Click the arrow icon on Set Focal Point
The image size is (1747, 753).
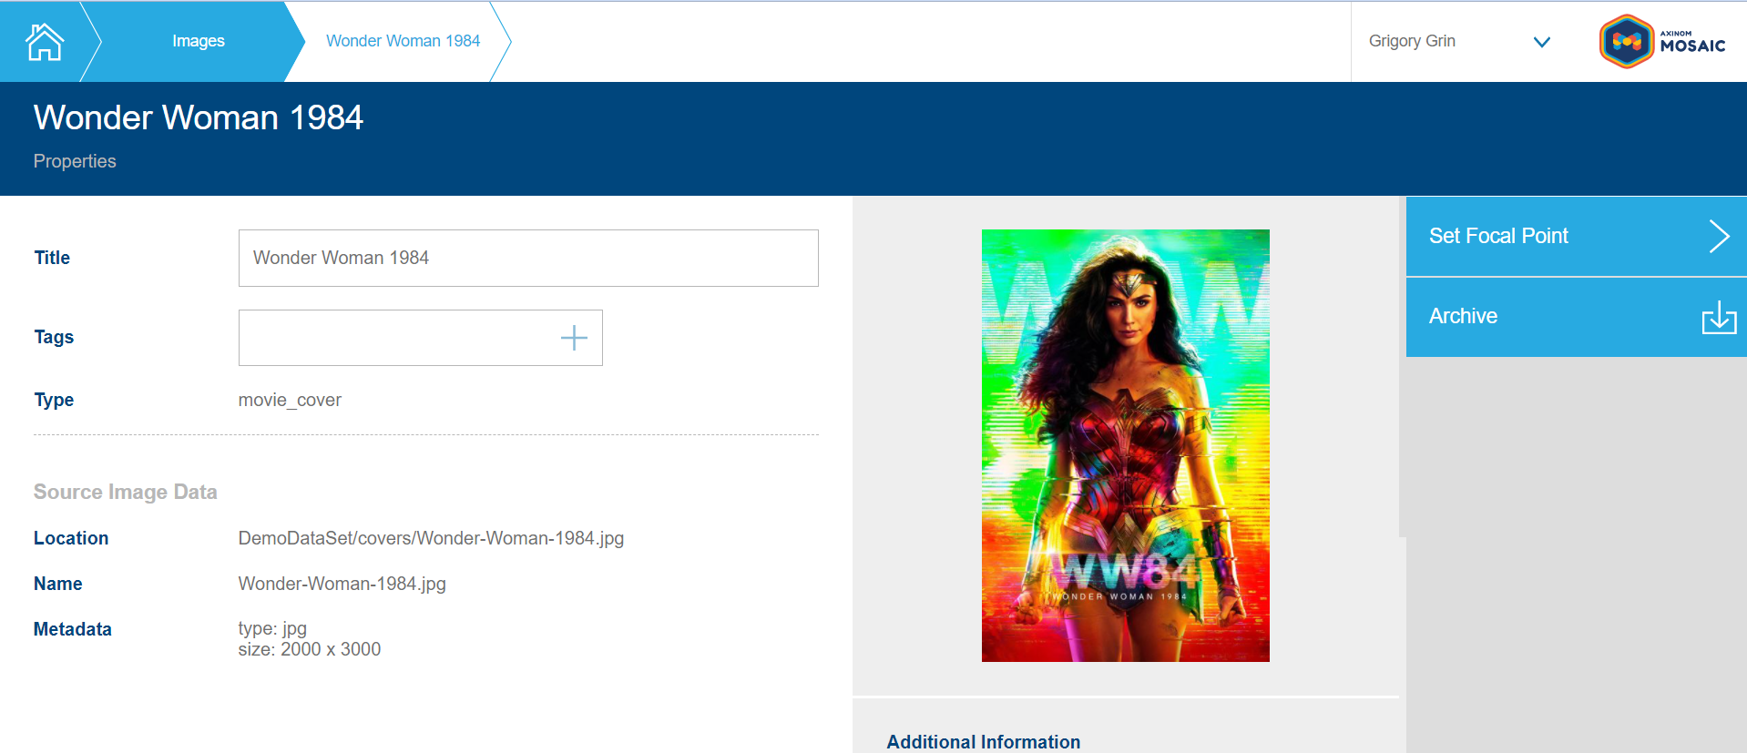click(x=1718, y=236)
